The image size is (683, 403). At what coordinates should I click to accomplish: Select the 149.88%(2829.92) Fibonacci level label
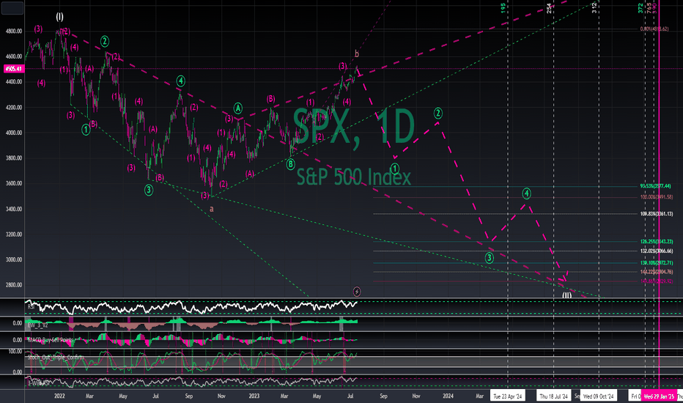coord(656,281)
